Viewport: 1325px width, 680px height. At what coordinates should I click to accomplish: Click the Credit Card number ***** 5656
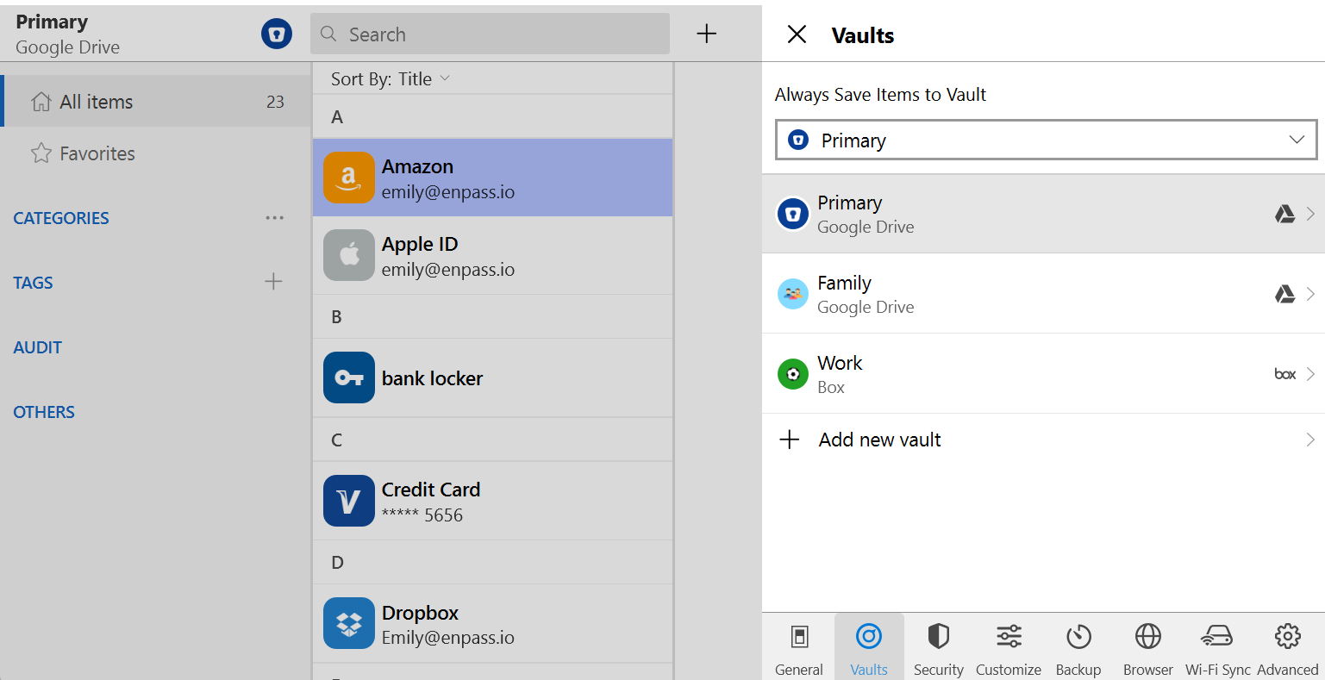(x=422, y=515)
